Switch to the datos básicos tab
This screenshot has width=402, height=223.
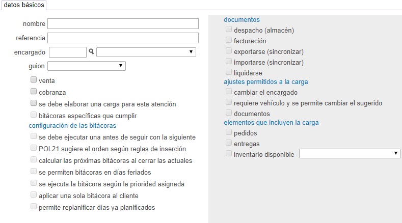(24, 5)
